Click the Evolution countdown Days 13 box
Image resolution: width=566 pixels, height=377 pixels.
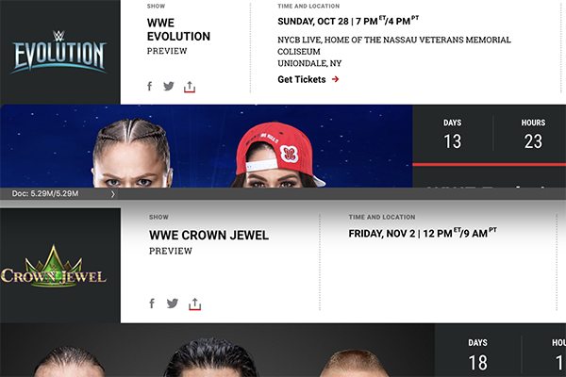click(452, 134)
